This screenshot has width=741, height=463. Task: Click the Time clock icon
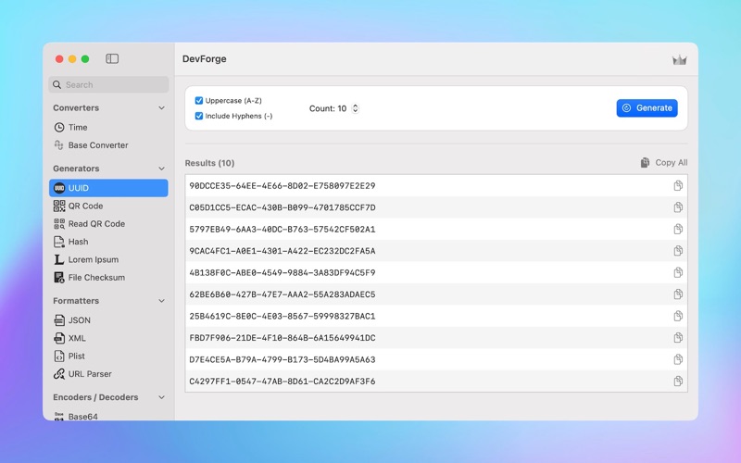point(59,127)
